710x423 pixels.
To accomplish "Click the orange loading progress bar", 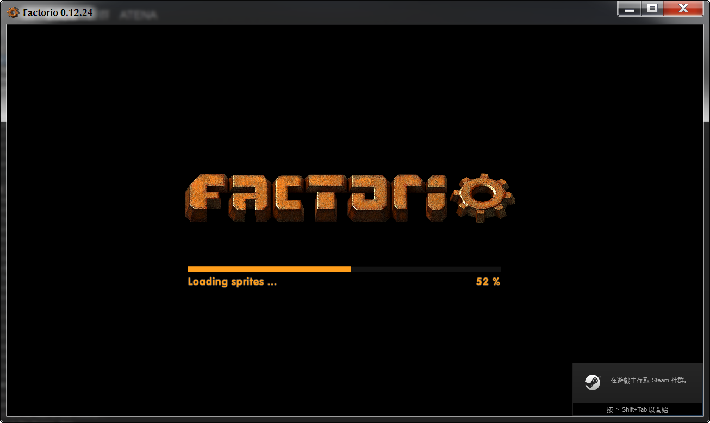I will [344, 269].
